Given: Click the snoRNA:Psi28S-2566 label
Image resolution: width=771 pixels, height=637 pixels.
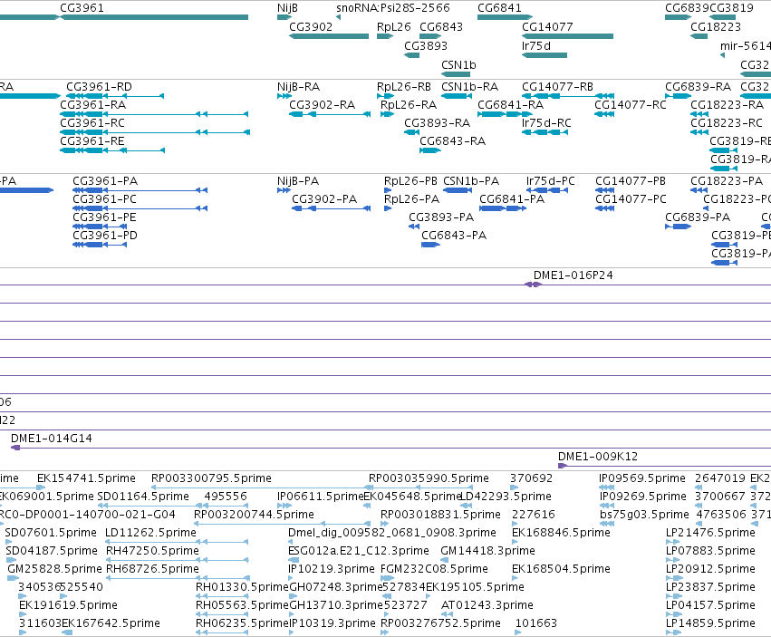Looking at the screenshot, I should click(x=393, y=8).
